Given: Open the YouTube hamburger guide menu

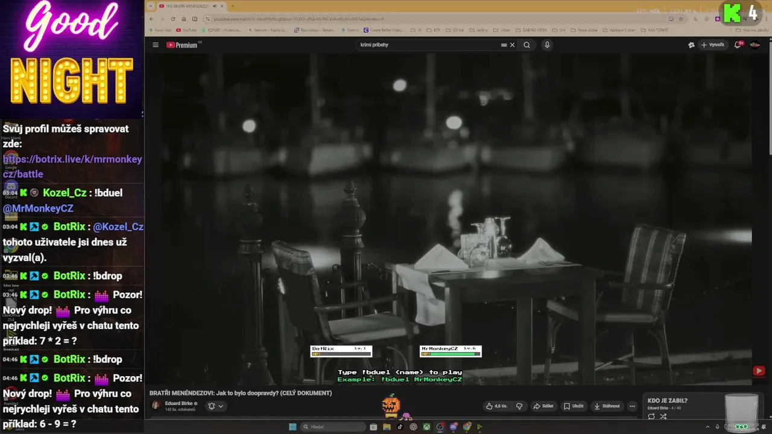Looking at the screenshot, I should (155, 45).
